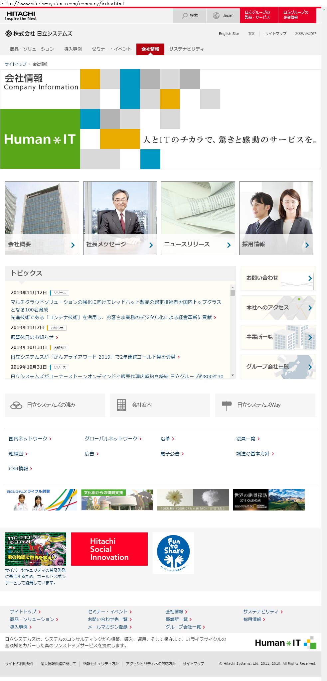This screenshot has height=681, width=327.
Task: Open the 採用情報 recruitment card
Action: click(x=276, y=218)
